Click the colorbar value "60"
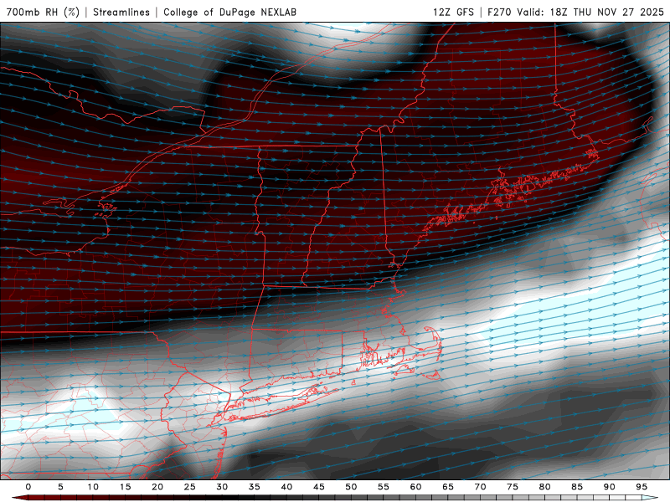670x502 pixels. pyautogui.click(x=415, y=487)
